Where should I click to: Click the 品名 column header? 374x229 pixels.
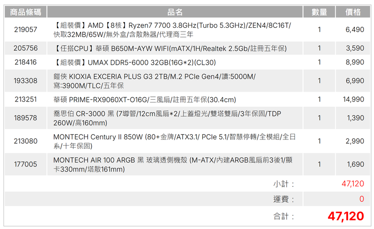point(175,12)
